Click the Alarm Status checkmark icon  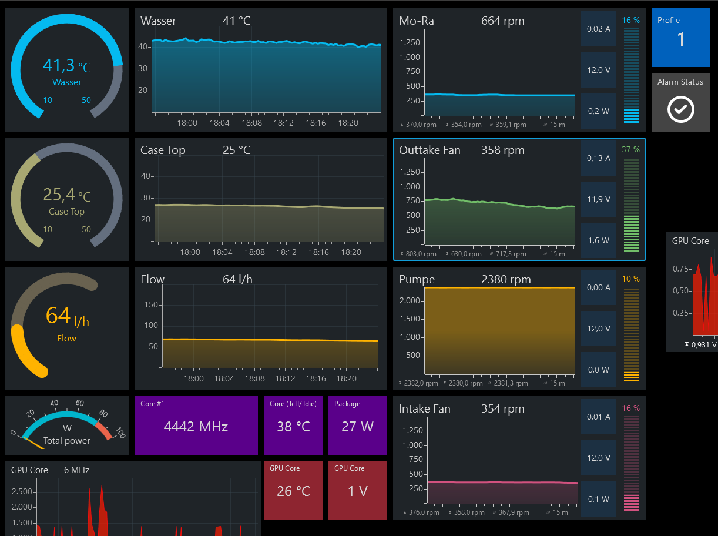(x=681, y=109)
